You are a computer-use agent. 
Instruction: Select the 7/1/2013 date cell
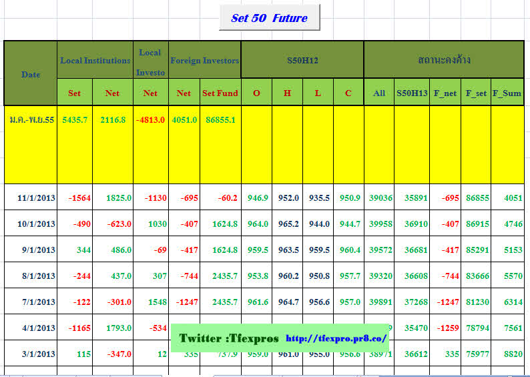36,302
